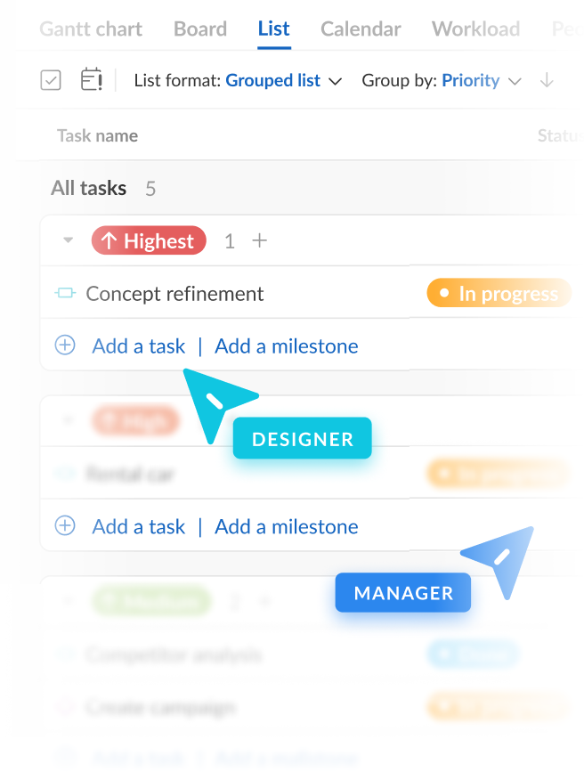Toggle the select-all checkbox icon in toolbar
The image size is (584, 780).
coord(51,80)
